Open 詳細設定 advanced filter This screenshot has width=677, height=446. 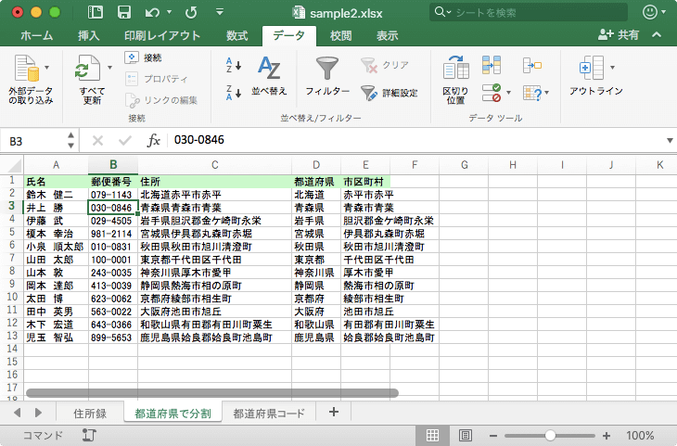click(x=390, y=93)
